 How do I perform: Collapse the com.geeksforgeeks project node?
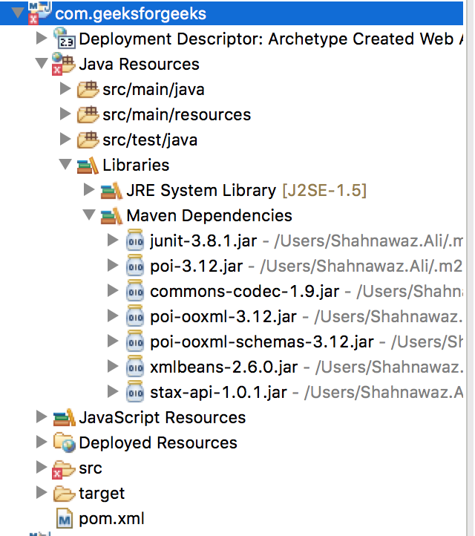pos(17,13)
